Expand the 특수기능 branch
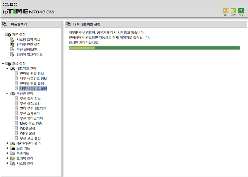The image size is (248, 177). 7,153
